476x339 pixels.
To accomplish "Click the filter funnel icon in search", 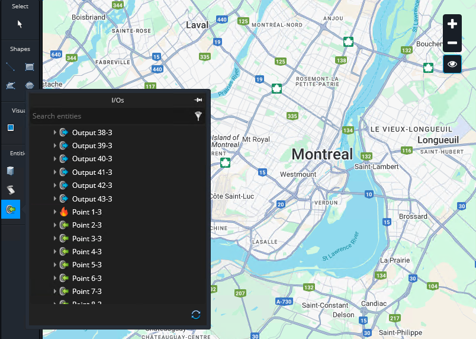I will 198,117.
